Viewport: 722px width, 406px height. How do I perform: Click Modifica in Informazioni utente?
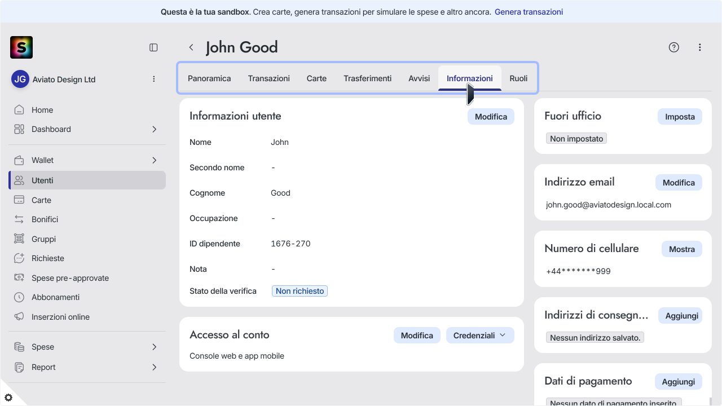coord(491,117)
